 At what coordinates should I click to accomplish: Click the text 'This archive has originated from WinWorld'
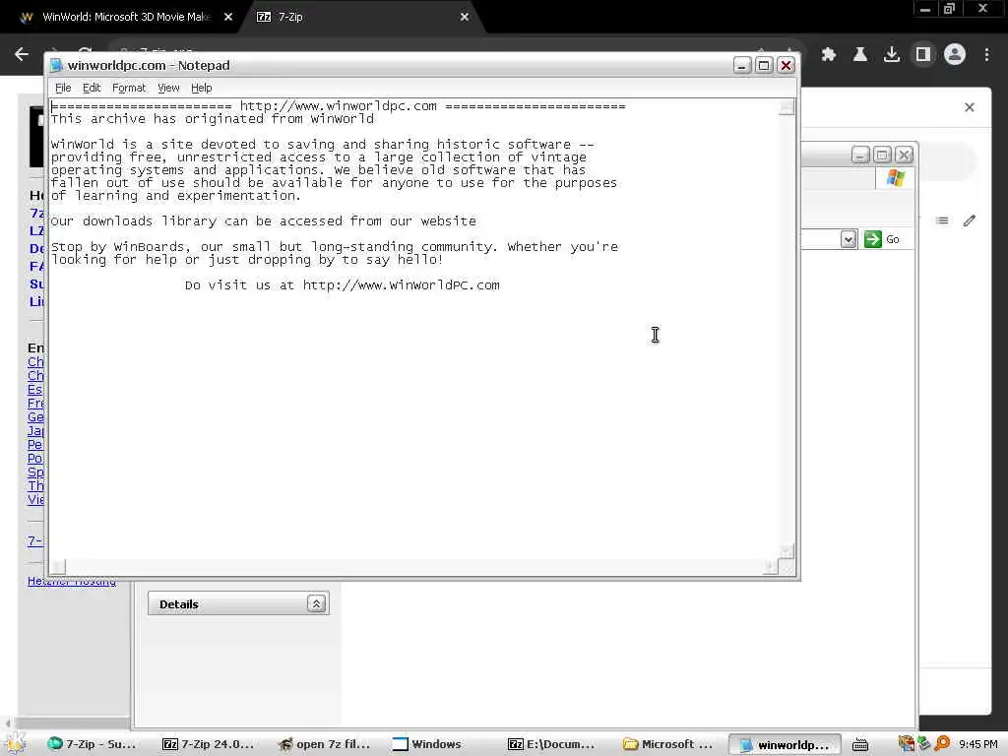pyautogui.click(x=213, y=119)
